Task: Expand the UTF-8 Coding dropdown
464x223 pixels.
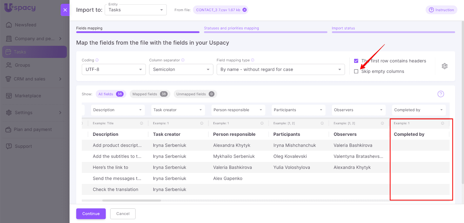Action: point(113,70)
